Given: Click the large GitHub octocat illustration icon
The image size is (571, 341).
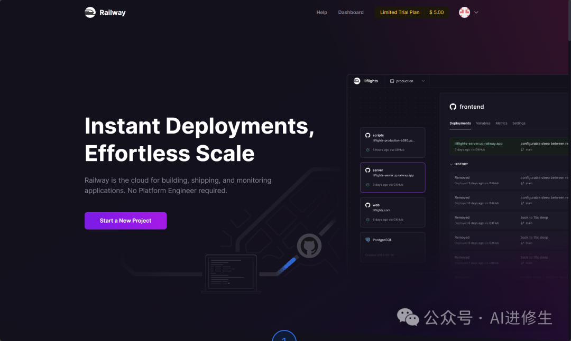Looking at the screenshot, I should pyautogui.click(x=309, y=246).
